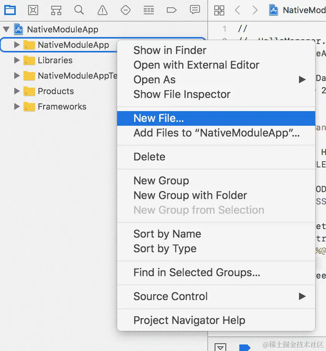Image resolution: width=326 pixels, height=351 pixels.
Task: Click NativeMod text in the jump bar
Action: 304,10
